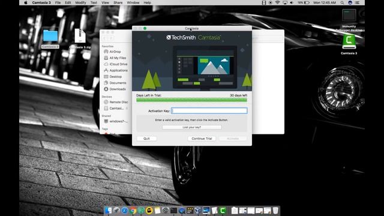Open the Text menu

94,2
